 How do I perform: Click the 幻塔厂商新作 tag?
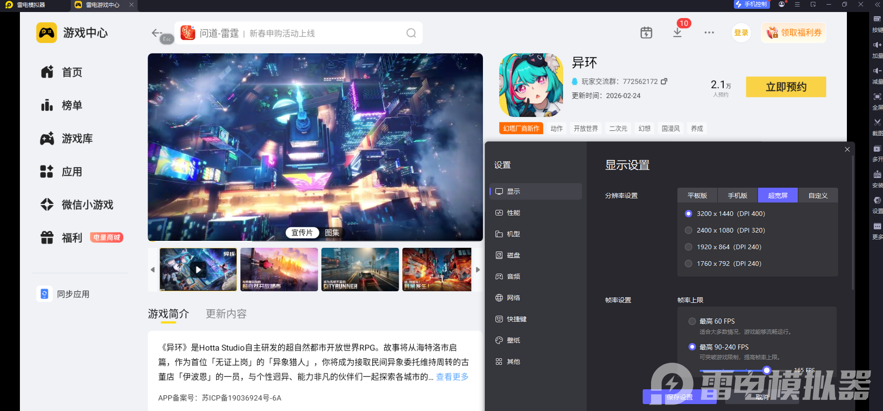point(521,129)
